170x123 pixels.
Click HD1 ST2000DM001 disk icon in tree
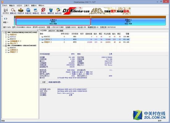point(6,46)
